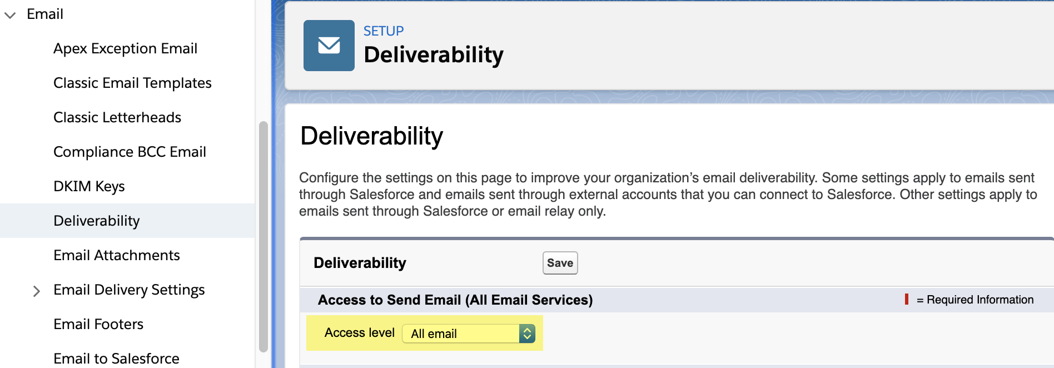1054x368 pixels.
Task: Open Classic Email Templates
Action: [132, 83]
